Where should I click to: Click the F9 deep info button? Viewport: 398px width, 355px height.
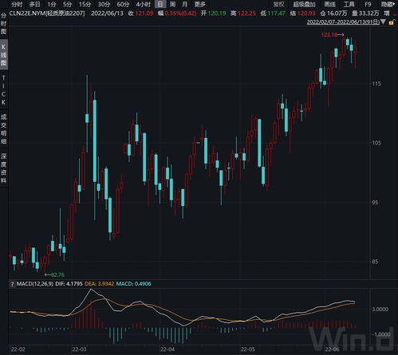pos(368,4)
